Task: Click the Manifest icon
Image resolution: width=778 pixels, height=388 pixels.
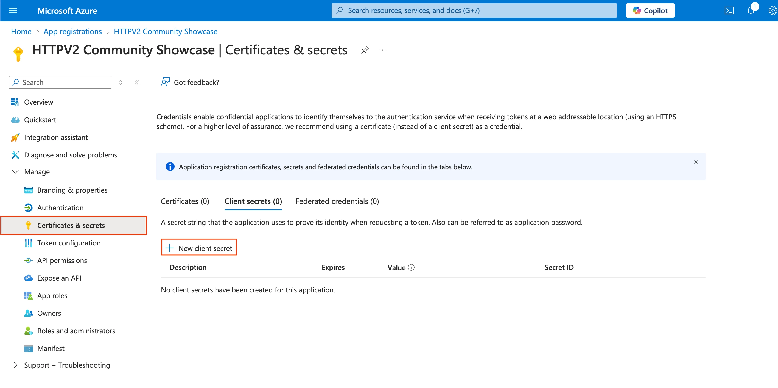Action: [28, 348]
